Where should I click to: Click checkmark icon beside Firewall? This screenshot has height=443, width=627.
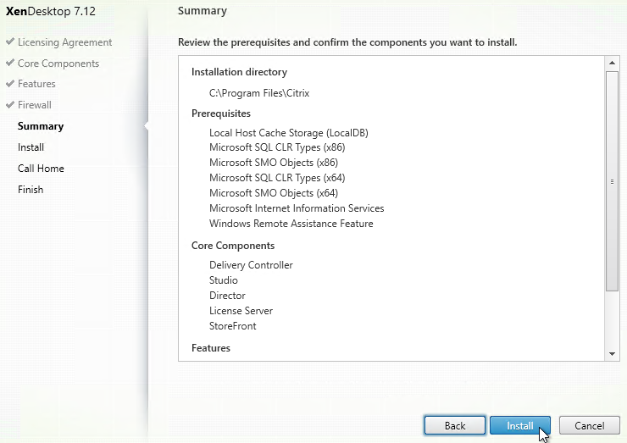pyautogui.click(x=10, y=104)
